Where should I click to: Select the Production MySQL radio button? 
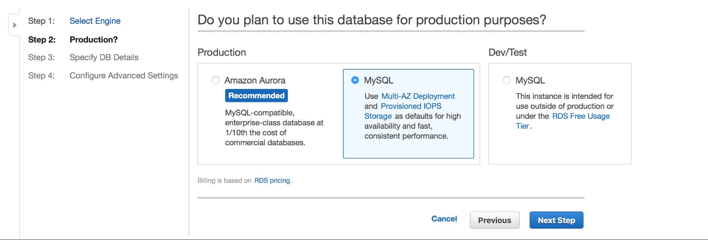click(x=355, y=80)
